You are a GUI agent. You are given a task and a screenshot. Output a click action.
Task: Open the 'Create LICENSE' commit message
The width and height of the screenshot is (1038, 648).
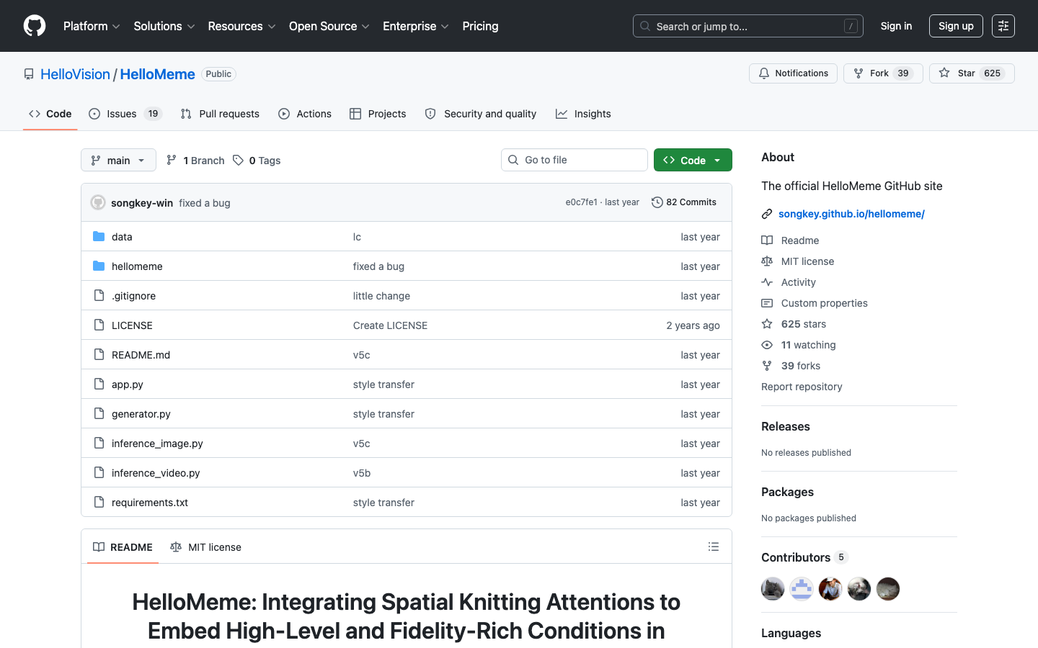390,325
